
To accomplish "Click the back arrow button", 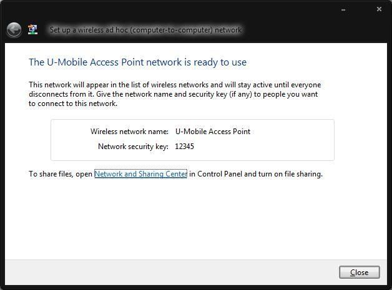I will [x=14, y=29].
